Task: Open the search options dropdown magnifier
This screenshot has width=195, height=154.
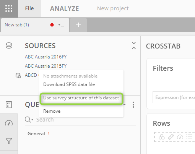Action: pyautogui.click(x=29, y=120)
